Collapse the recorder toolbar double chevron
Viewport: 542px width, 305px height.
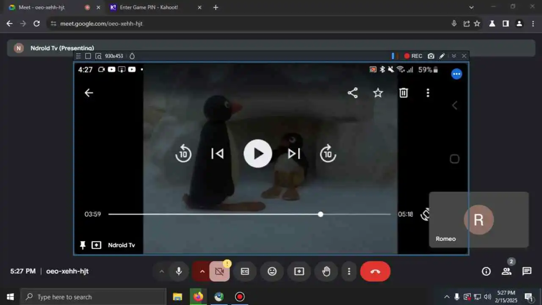(x=454, y=56)
